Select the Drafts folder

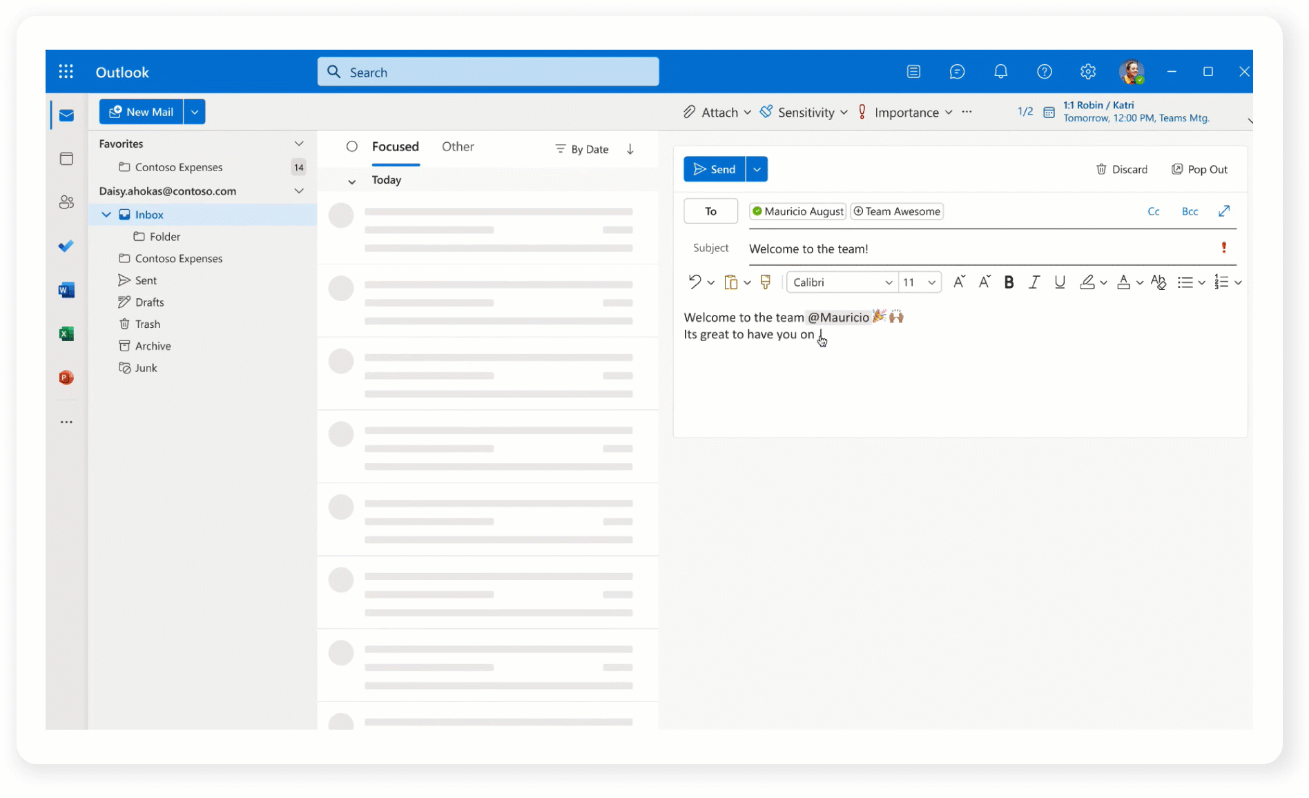149,302
